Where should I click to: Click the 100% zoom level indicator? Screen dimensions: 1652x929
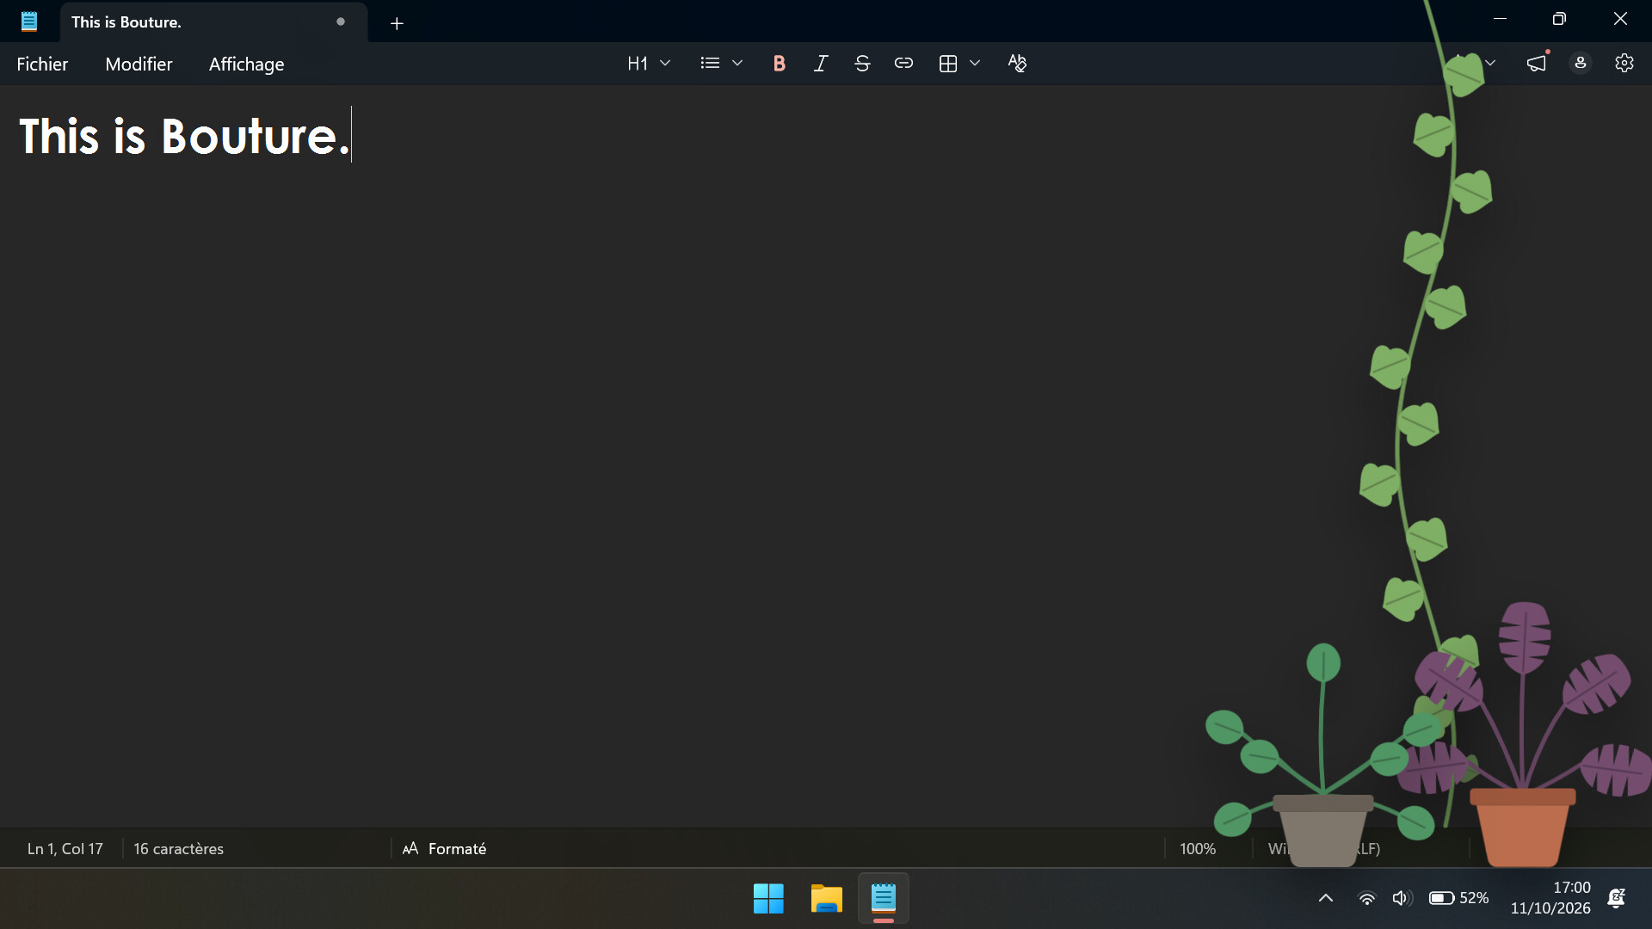pos(1198,849)
